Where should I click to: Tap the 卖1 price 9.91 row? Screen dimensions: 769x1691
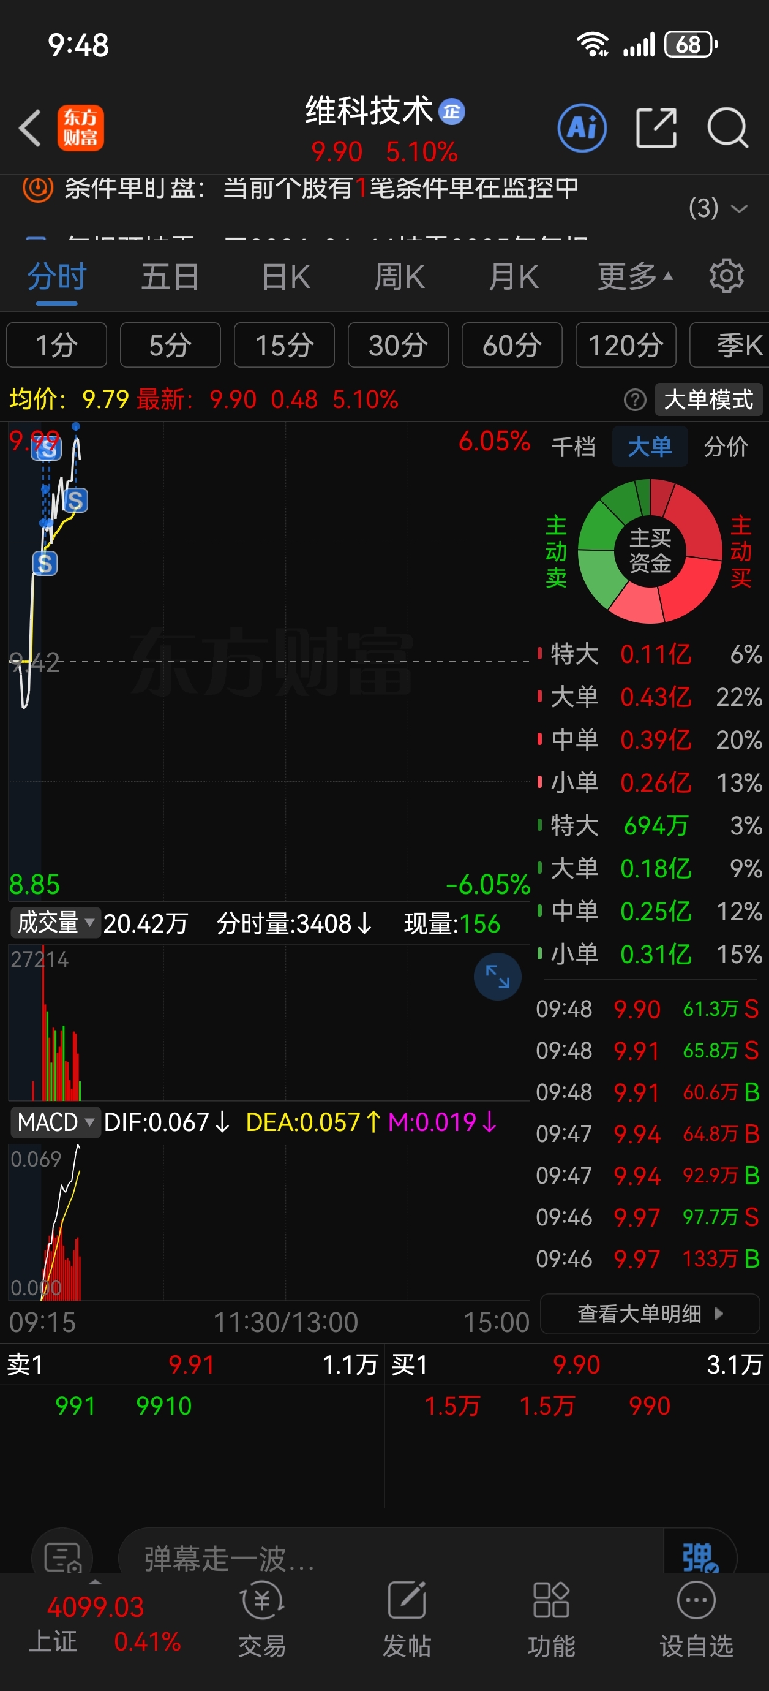pyautogui.click(x=192, y=1365)
